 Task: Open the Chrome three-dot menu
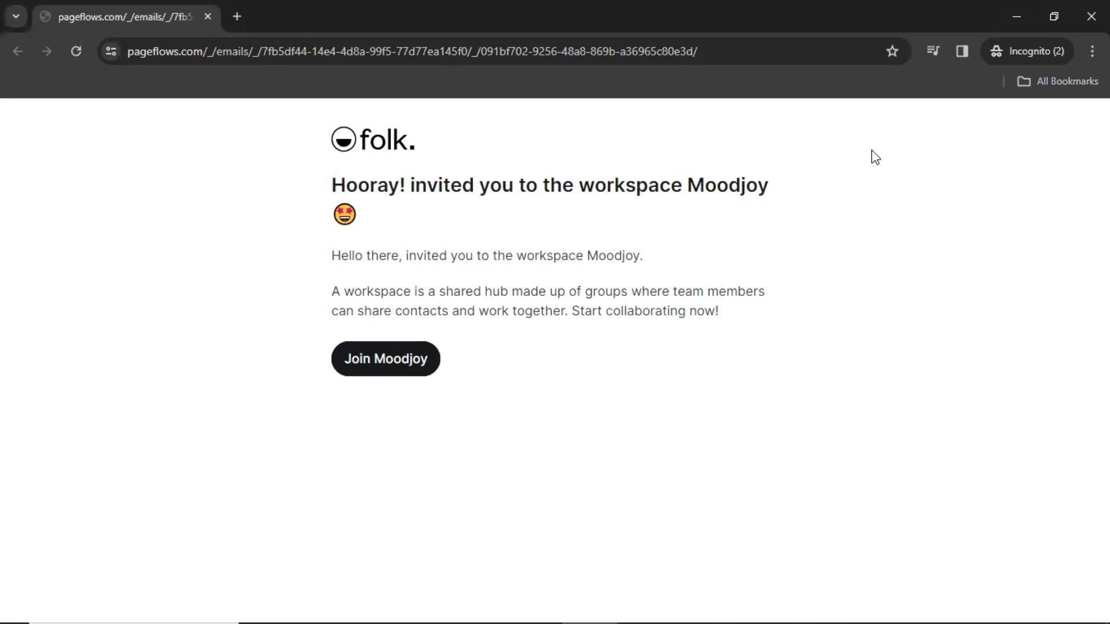point(1092,51)
